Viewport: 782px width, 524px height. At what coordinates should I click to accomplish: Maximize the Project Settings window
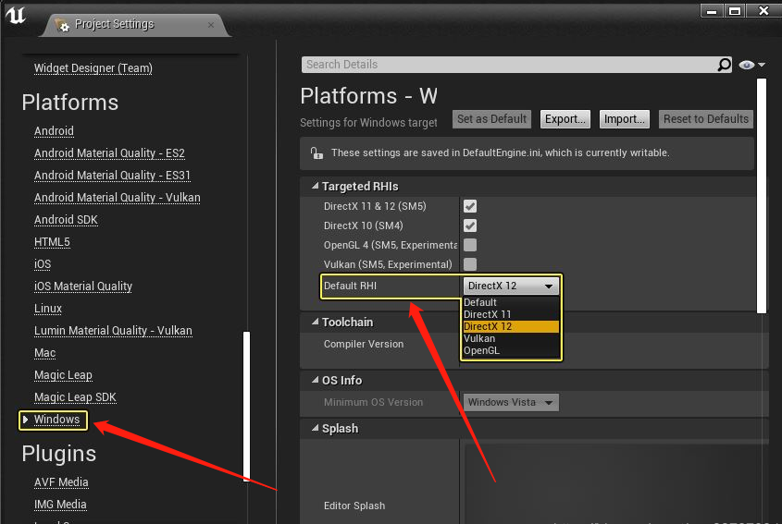click(x=735, y=10)
